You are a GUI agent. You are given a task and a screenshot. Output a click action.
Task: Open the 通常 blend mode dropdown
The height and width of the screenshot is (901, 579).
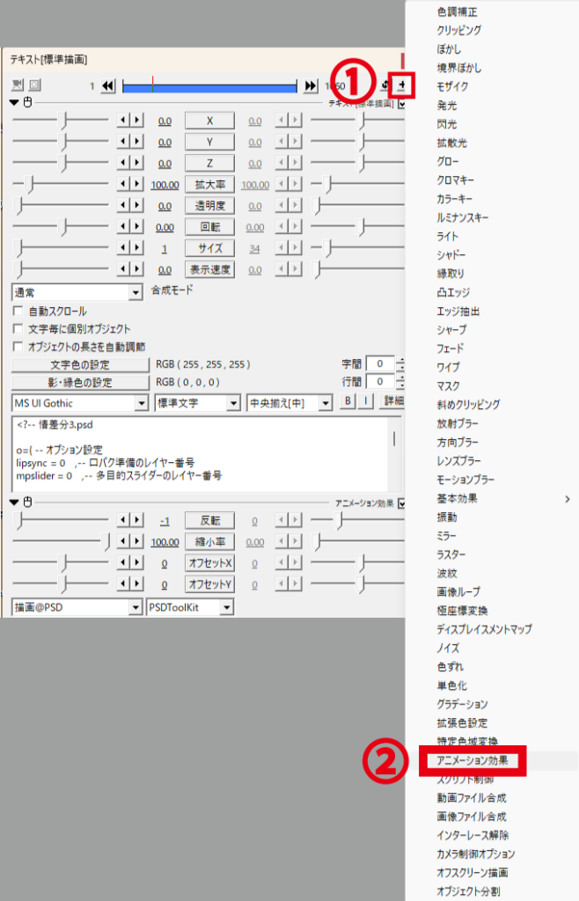[136, 292]
